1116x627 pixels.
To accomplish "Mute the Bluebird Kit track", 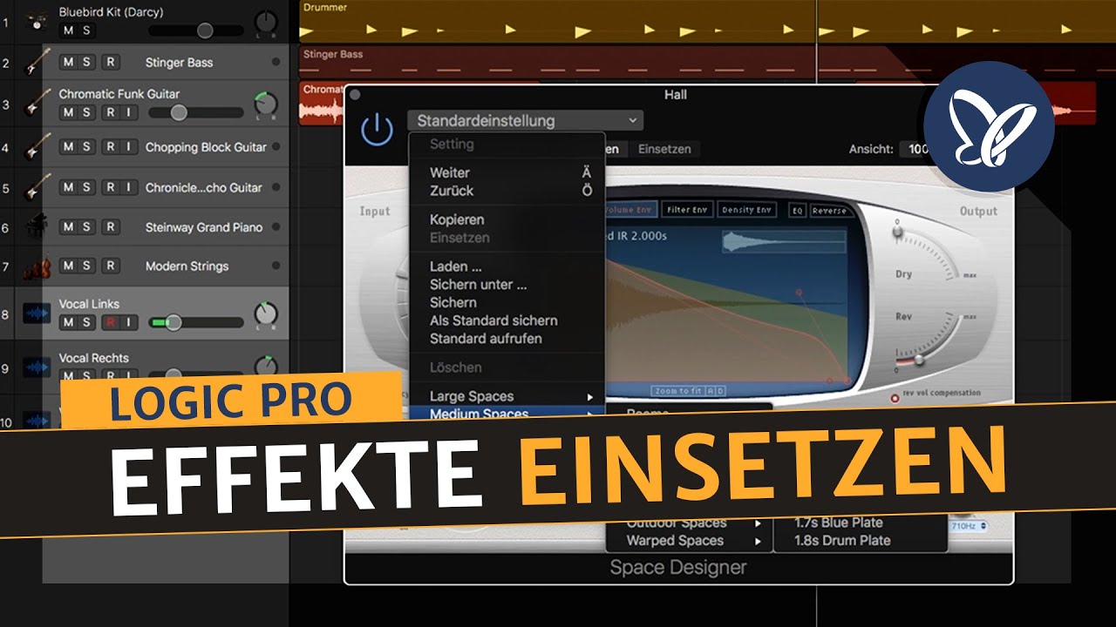I will [68, 30].
